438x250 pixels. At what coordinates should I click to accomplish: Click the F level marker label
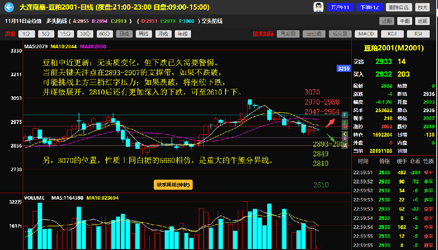[345, 115]
